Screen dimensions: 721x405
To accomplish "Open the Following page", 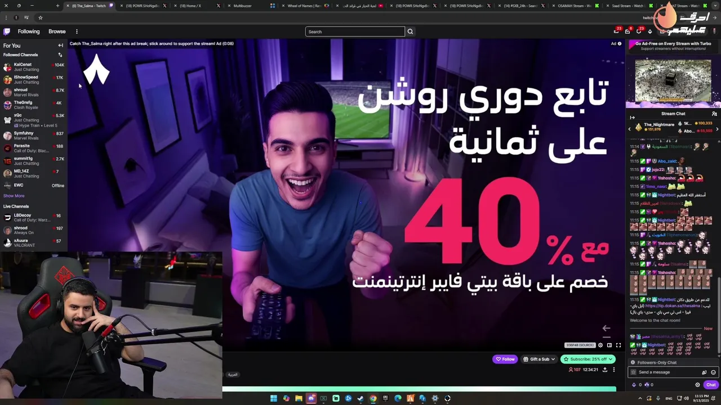I will (x=29, y=31).
